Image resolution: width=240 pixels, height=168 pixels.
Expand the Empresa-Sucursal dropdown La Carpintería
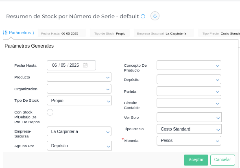pyautogui.click(x=79, y=131)
